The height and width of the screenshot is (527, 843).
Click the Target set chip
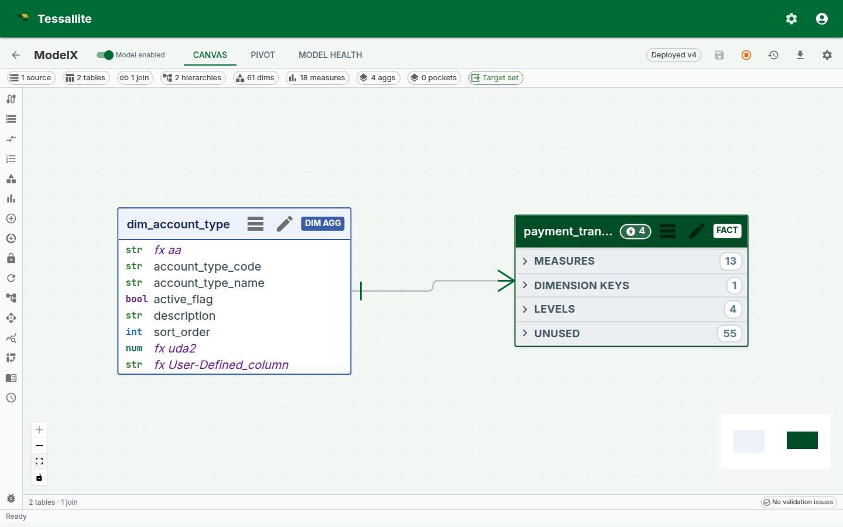(x=496, y=78)
